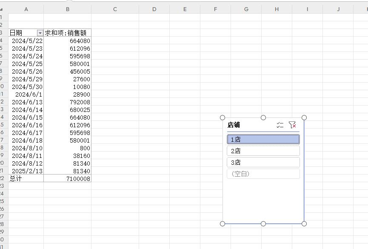The height and width of the screenshot is (249, 368).
Task: Toggle multi-select in 店铺 slicer
Action: (280, 125)
